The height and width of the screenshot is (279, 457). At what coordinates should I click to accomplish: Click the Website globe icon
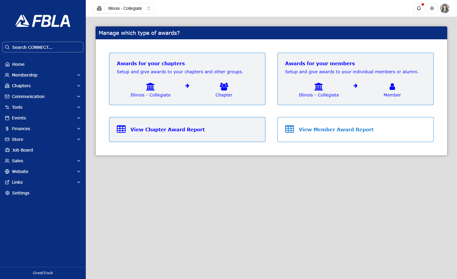(7, 172)
